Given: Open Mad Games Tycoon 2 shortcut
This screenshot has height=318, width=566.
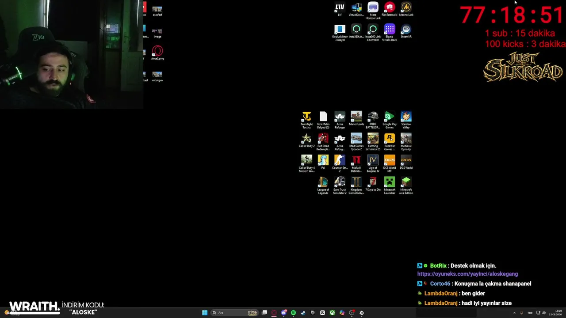Looking at the screenshot, I should click(356, 142).
